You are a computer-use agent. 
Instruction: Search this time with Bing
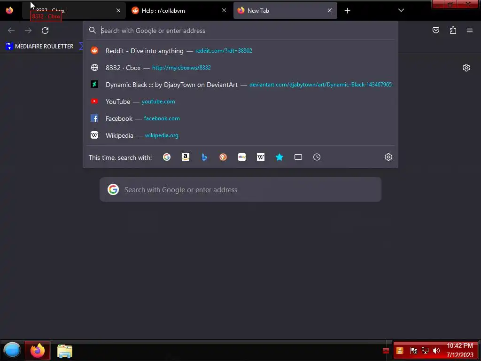[204, 157]
